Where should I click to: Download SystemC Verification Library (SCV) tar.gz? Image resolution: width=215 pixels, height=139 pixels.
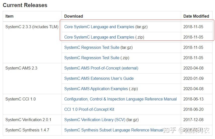95,120
